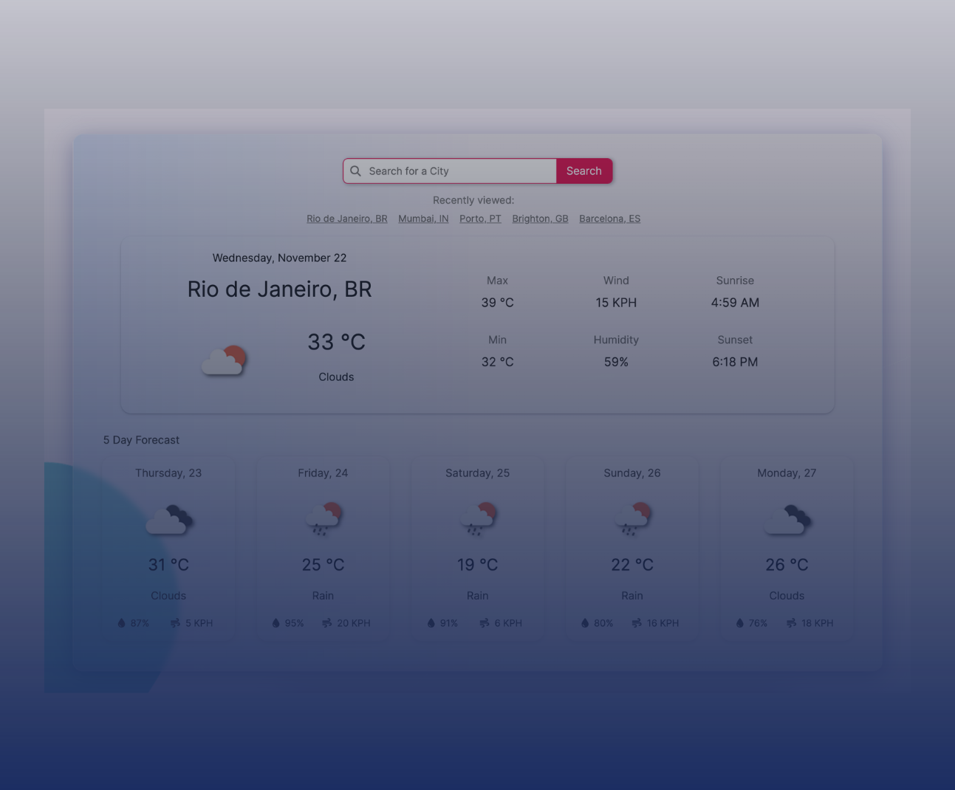The height and width of the screenshot is (790, 955).
Task: Click humidity droplet icon beside 95%
Action: pos(276,623)
